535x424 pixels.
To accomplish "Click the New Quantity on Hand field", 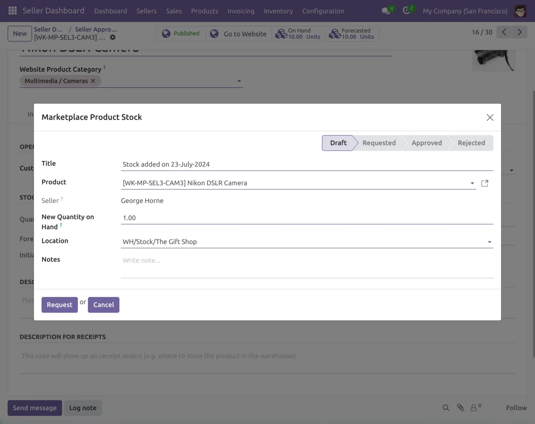I will pyautogui.click(x=307, y=218).
